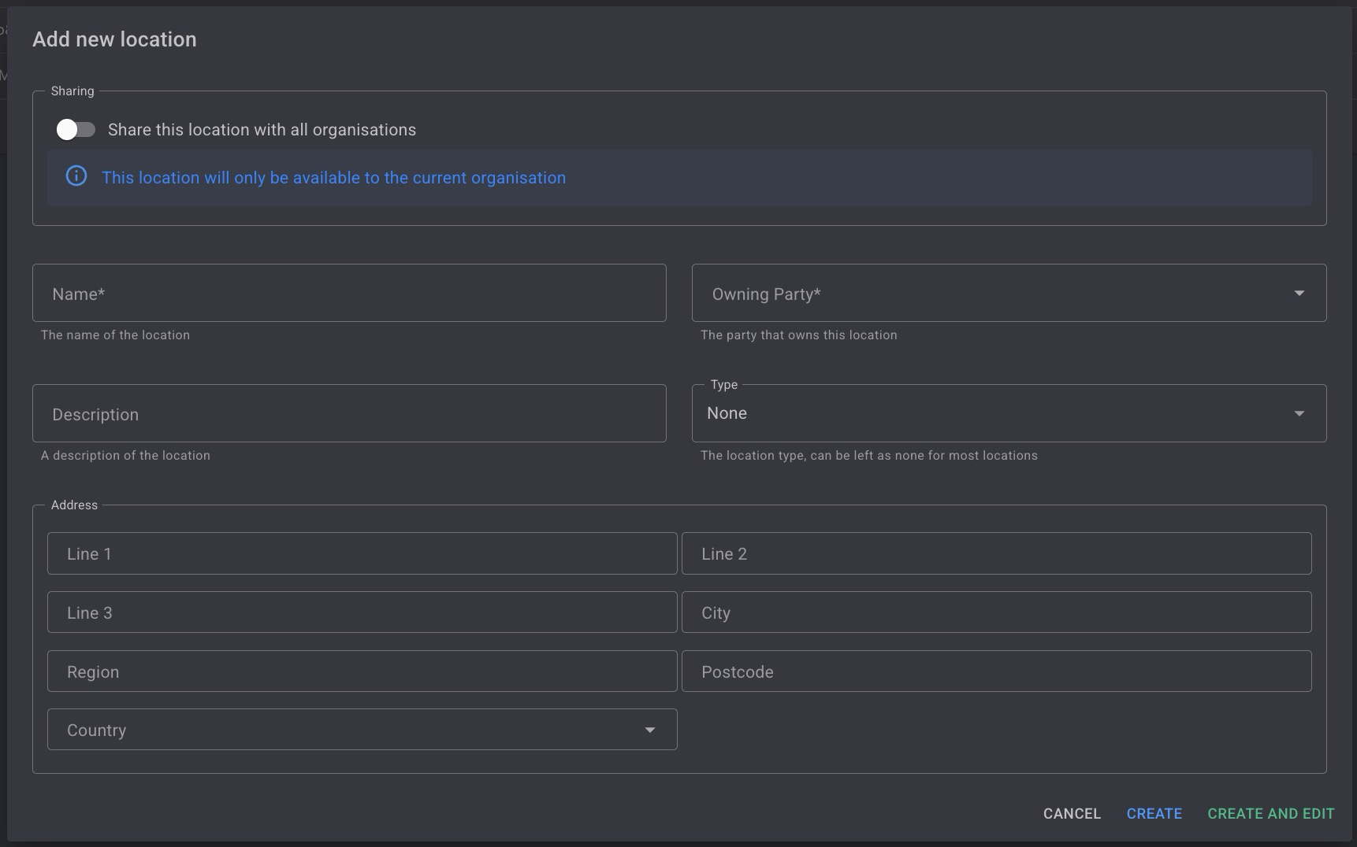This screenshot has height=847, width=1357.
Task: Click the Line 2 address field
Action: (996, 553)
